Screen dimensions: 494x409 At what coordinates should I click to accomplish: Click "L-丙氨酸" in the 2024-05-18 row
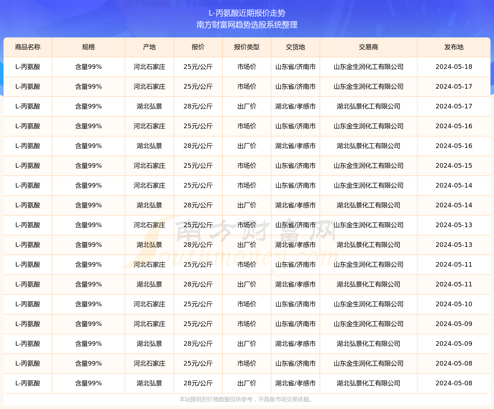[x=28, y=67]
